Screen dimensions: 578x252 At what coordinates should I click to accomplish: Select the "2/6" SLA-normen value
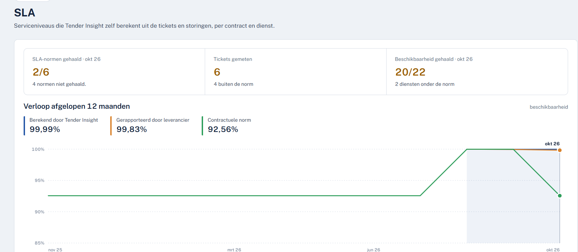(41, 72)
